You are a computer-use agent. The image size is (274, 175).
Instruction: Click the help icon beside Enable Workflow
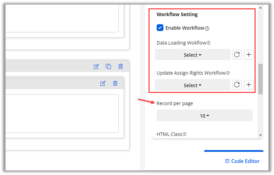pos(207,29)
